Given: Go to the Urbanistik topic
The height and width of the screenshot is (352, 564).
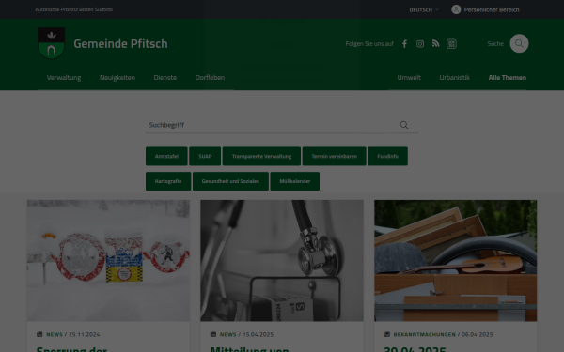Looking at the screenshot, I should [x=455, y=78].
